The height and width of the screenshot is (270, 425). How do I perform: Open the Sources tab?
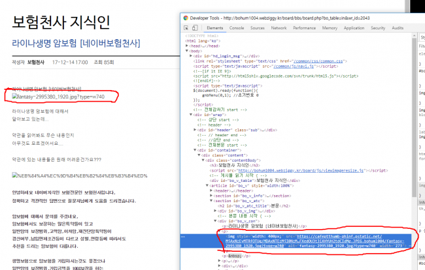tap(257, 28)
